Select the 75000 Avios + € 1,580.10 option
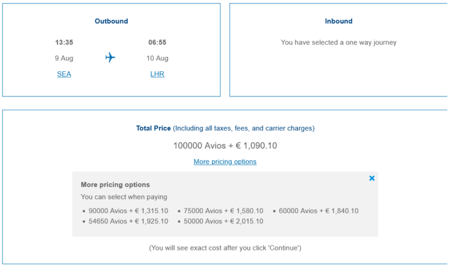The width and height of the screenshot is (450, 266). point(223,211)
